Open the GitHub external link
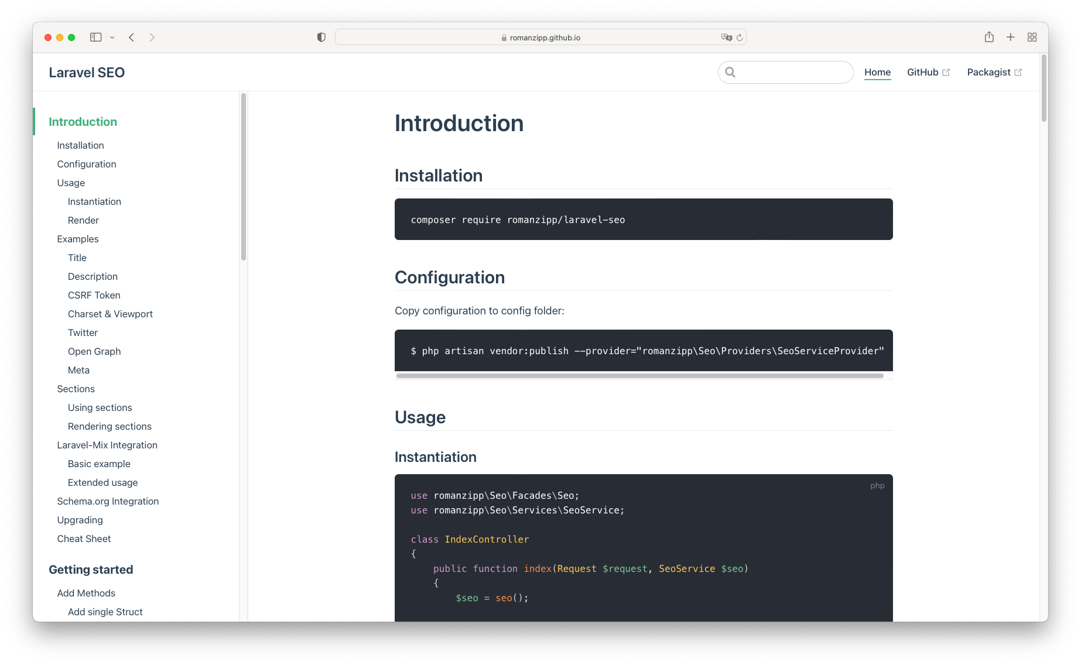This screenshot has height=665, width=1081. point(928,72)
